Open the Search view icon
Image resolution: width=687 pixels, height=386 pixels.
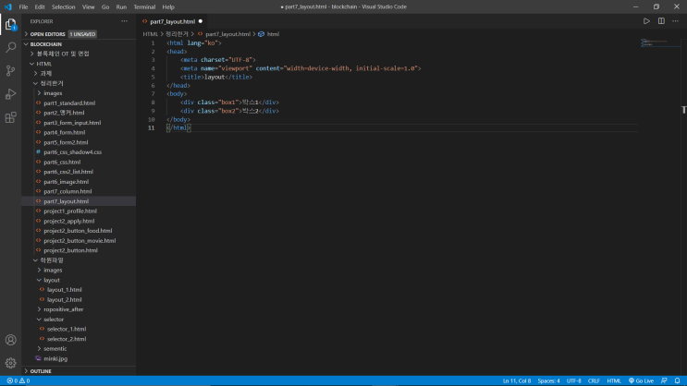[10, 47]
